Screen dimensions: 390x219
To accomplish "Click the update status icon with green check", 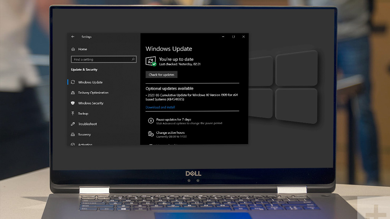I will (x=151, y=61).
